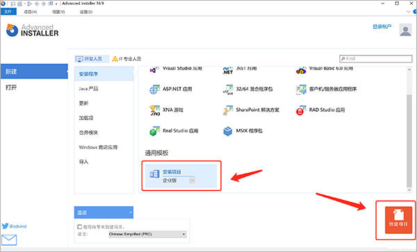Select the .NET 应用 template icon
This screenshot has width=417, height=252.
[228, 70]
